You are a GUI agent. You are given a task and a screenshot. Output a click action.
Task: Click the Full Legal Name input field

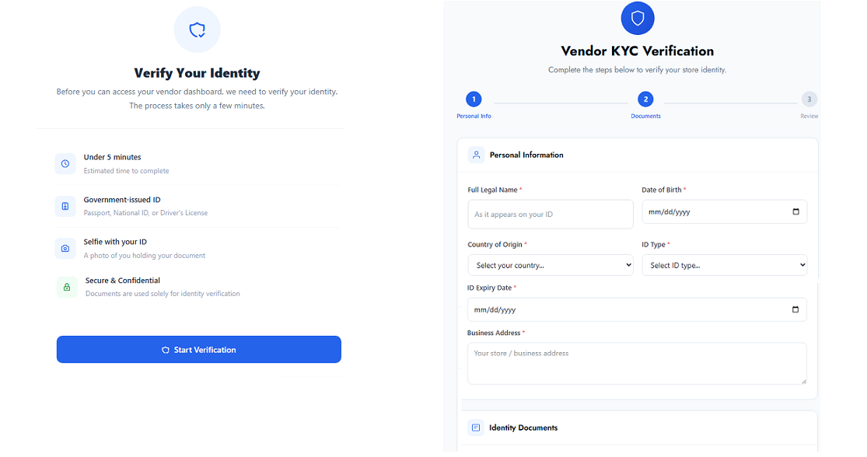tap(551, 215)
